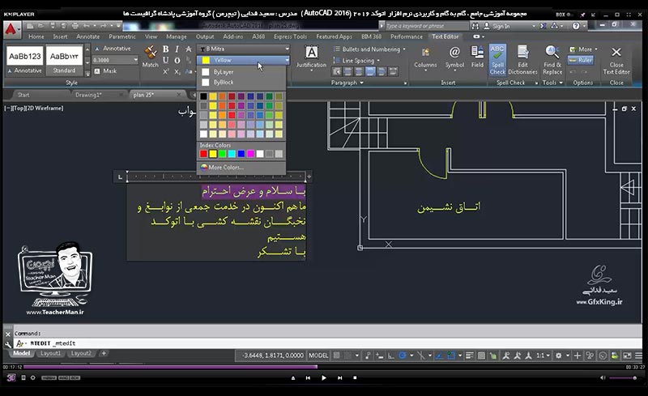Screen dimensions: 648x396
Task: Add a new layout tab with plus
Action: [104, 353]
